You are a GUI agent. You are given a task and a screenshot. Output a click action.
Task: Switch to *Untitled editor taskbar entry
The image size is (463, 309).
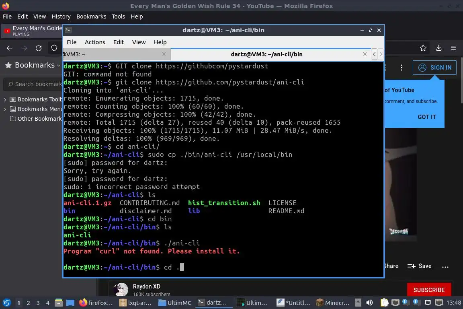click(293, 303)
